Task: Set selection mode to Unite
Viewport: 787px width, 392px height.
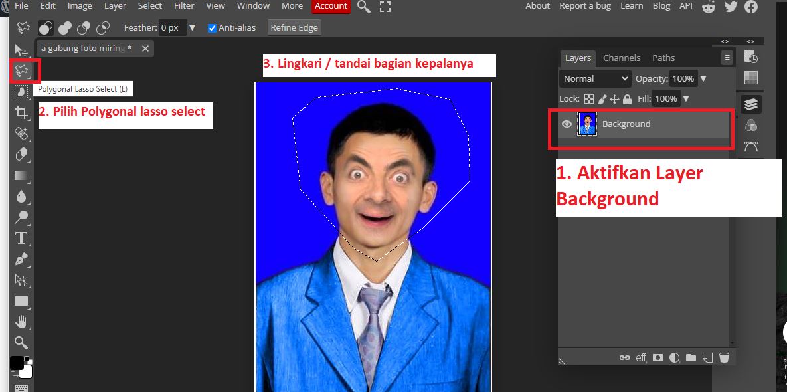Action: (x=64, y=28)
